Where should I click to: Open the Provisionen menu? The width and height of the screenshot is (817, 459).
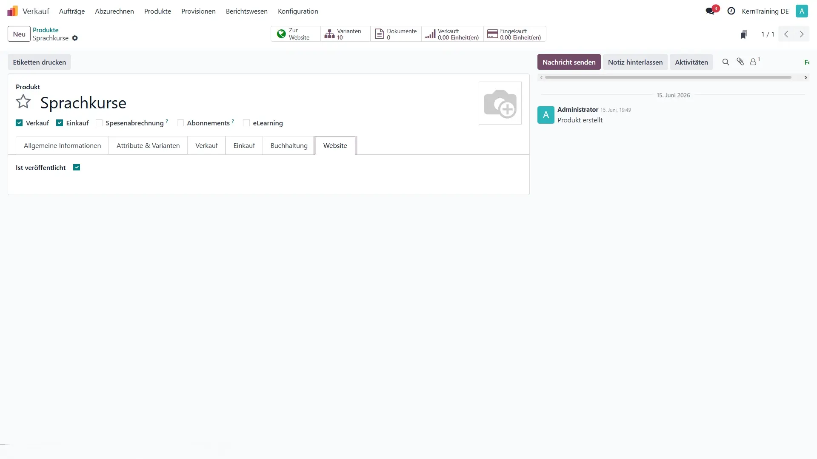coord(198,11)
